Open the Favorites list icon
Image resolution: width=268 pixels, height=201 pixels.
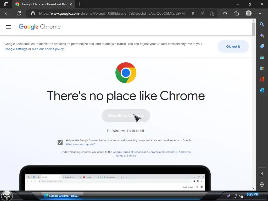[x=225, y=13]
